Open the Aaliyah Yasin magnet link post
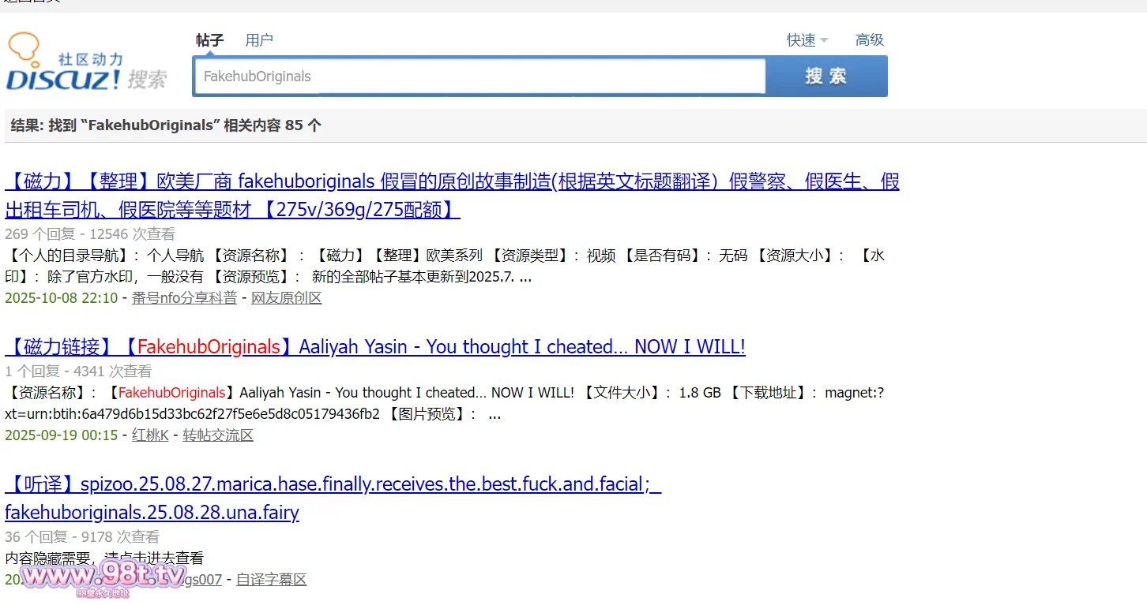1147x605 pixels. [x=374, y=347]
